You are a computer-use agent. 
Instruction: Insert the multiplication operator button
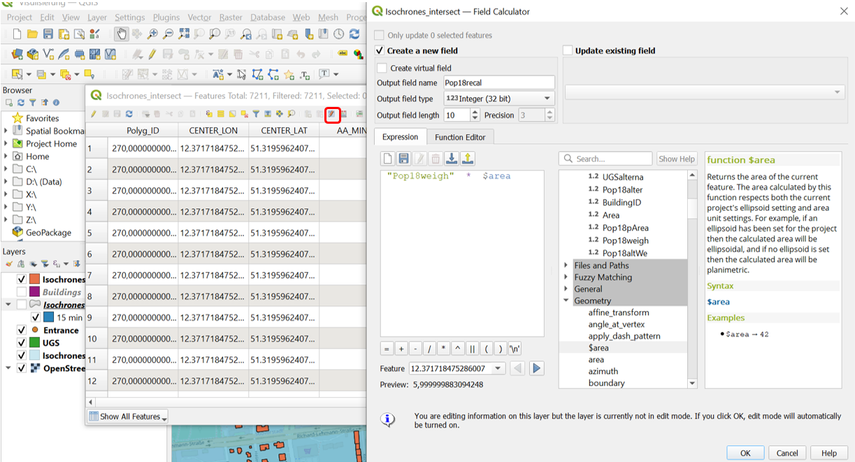pos(444,349)
